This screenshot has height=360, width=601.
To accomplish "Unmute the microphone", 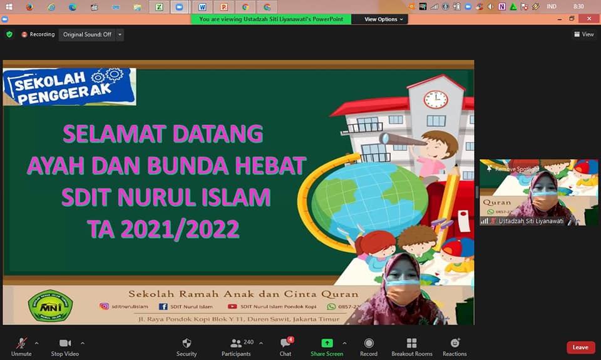I will 21,346.
